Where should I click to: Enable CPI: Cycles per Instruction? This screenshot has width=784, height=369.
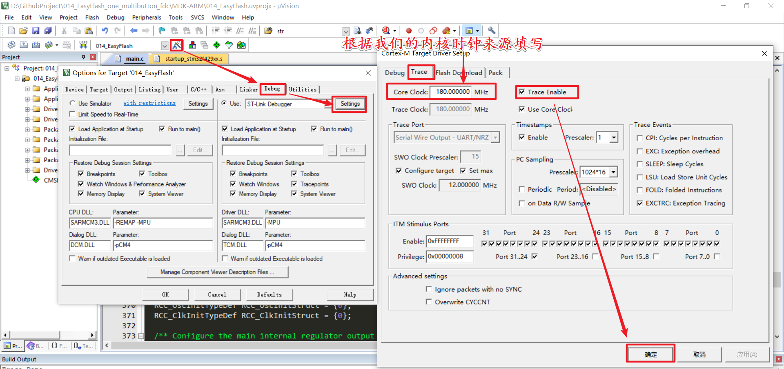(x=640, y=138)
